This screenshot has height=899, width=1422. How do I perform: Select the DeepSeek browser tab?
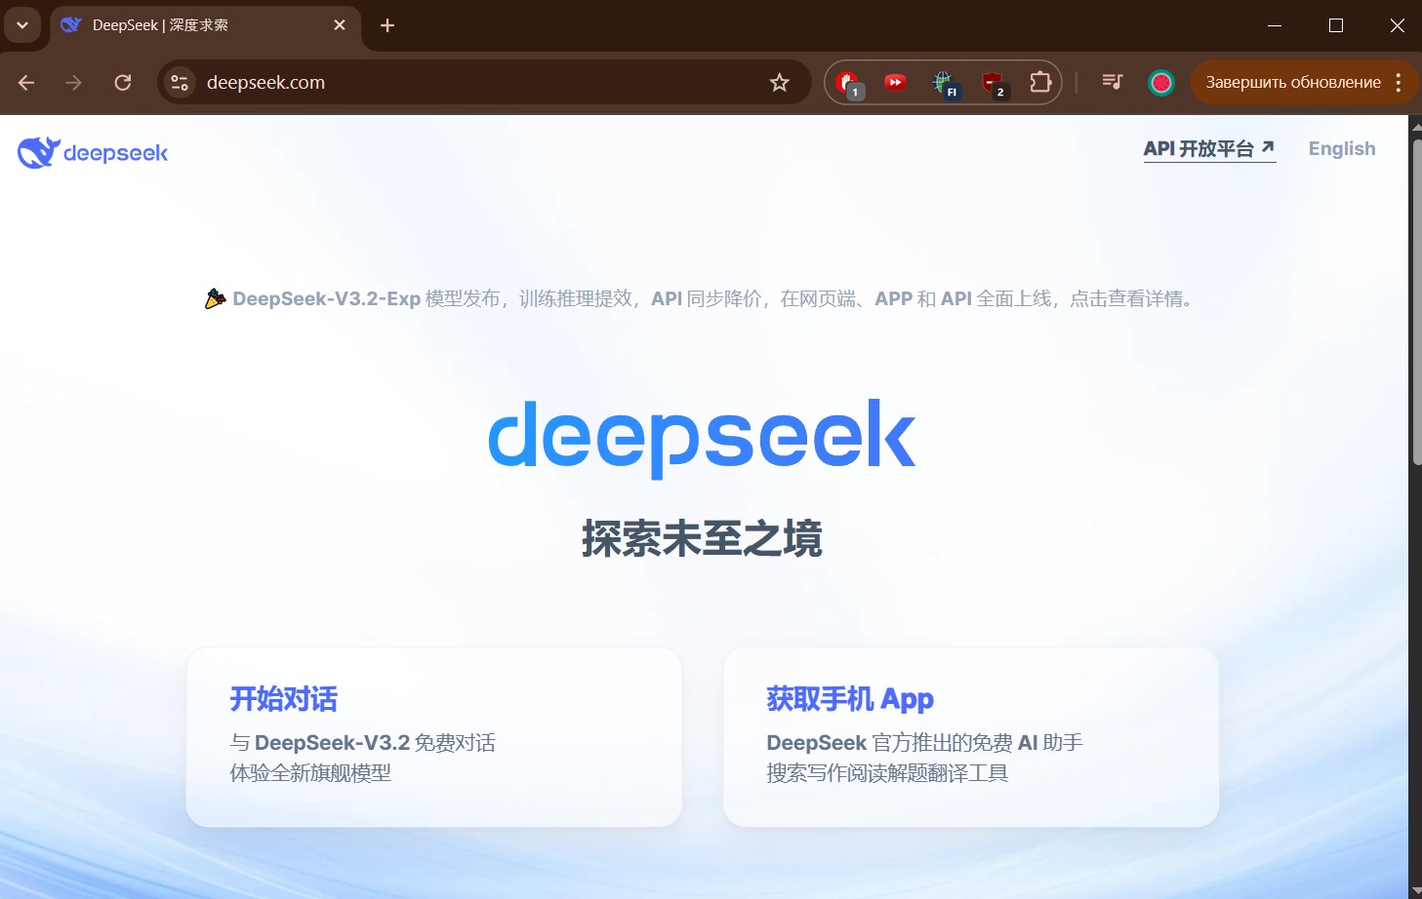195,25
